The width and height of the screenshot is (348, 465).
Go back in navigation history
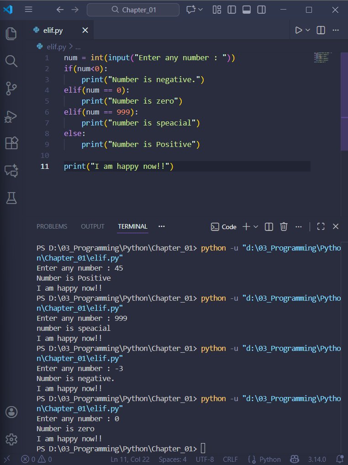[x=60, y=10]
